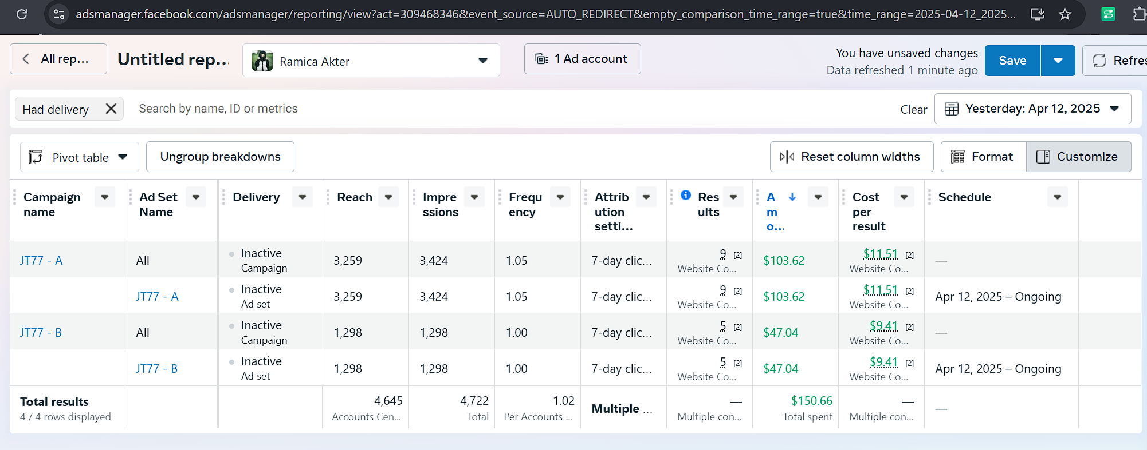Open the JT77 - B campaign link
The height and width of the screenshot is (450, 1147).
coord(41,333)
